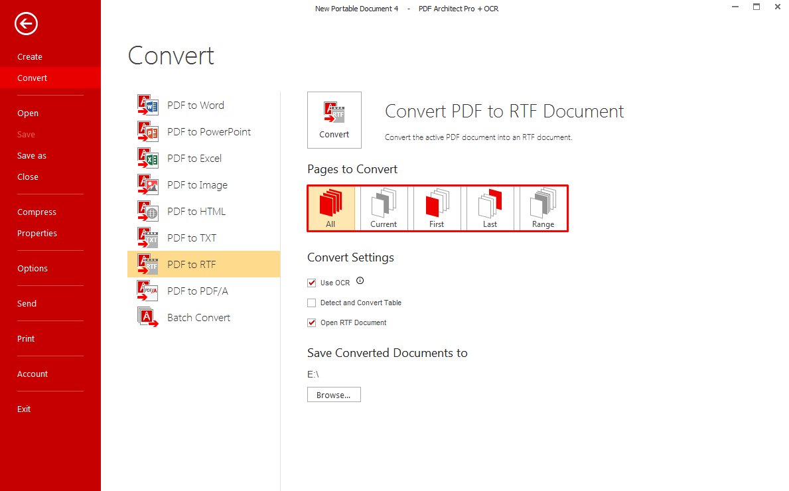Choose Last page to convert
The width and height of the screenshot is (789, 491).
tap(490, 208)
